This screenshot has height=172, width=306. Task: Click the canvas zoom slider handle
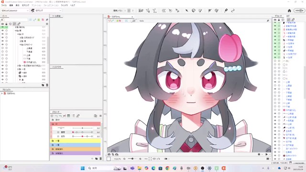(x=132, y=159)
